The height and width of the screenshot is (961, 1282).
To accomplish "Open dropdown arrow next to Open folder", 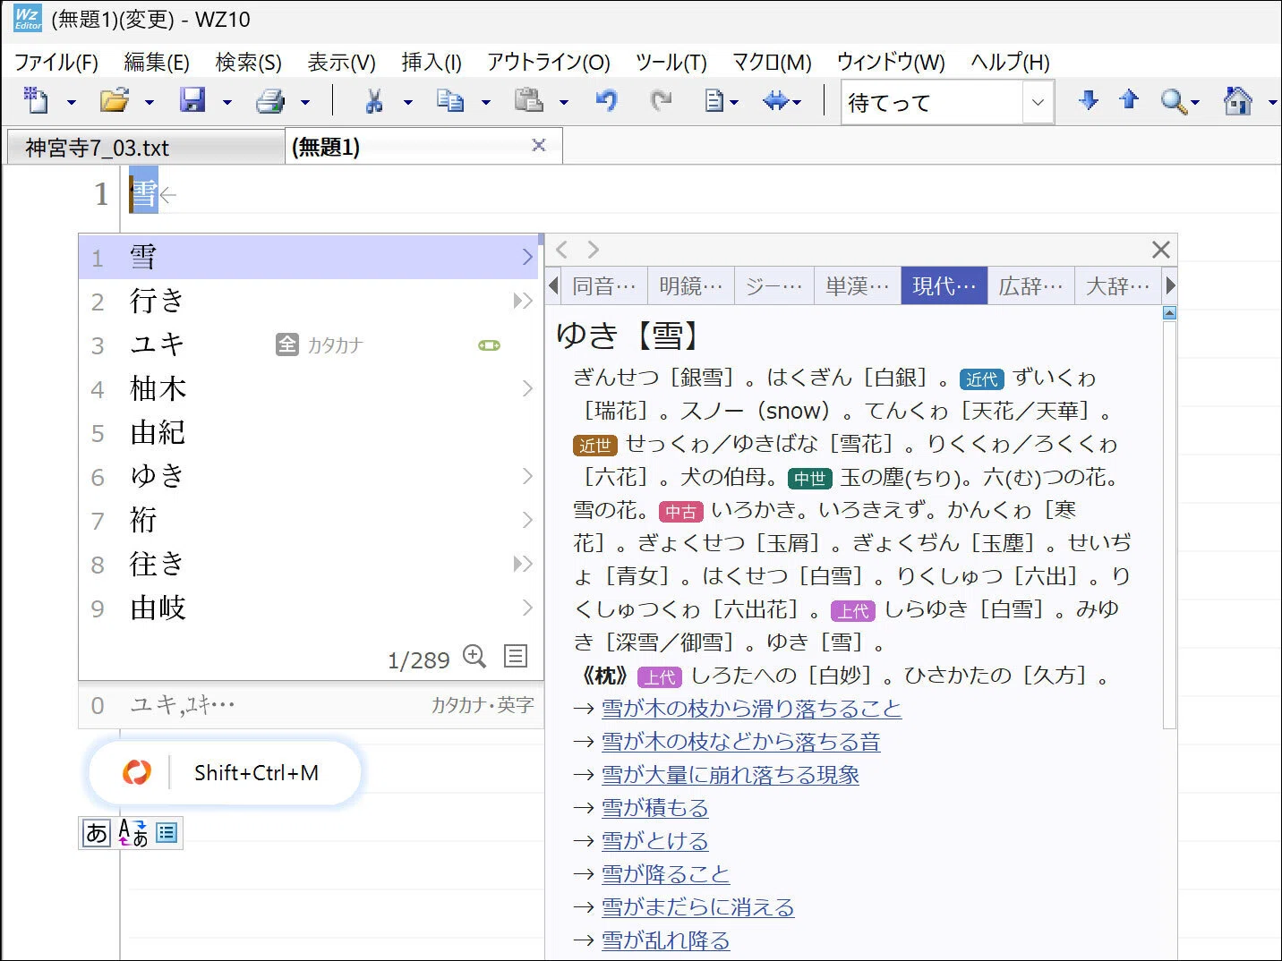I will (150, 102).
